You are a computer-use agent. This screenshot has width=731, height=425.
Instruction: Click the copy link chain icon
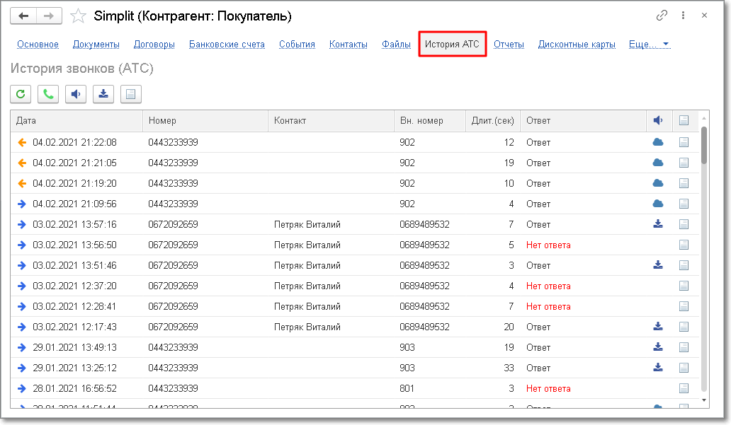tap(662, 16)
